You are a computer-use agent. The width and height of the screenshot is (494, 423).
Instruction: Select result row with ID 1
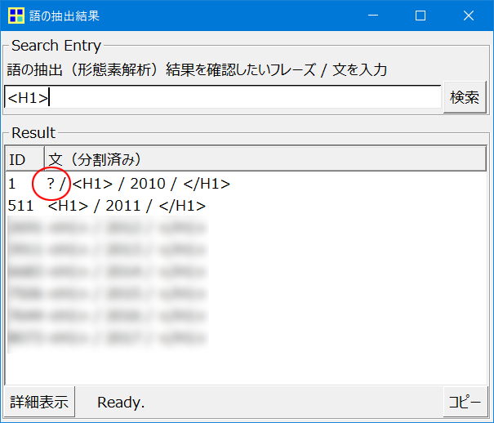246,184
